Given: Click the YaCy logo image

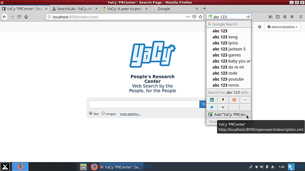Looking at the screenshot, I should [152, 54].
